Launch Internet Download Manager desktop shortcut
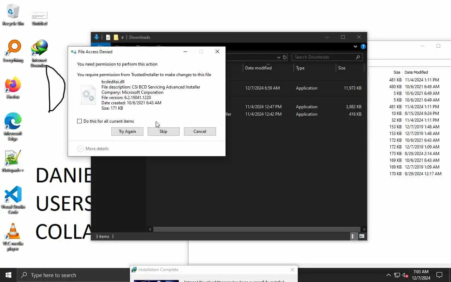 click(x=39, y=53)
